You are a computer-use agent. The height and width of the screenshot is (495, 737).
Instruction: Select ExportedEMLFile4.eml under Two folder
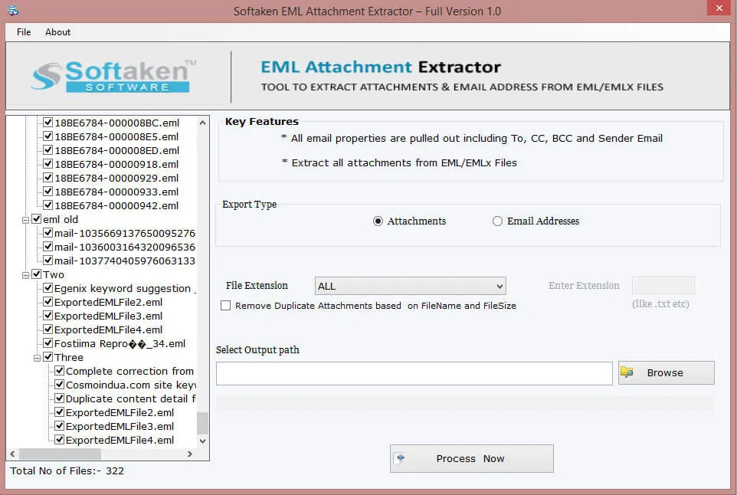point(108,330)
